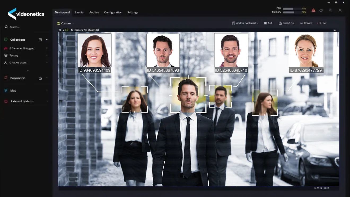
Task: Open the help question mark icon
Action: 321,10
